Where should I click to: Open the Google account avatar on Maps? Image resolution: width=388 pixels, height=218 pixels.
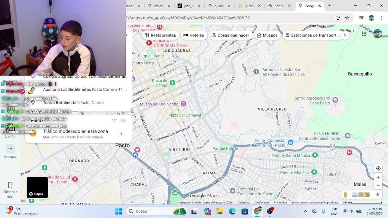377,34
